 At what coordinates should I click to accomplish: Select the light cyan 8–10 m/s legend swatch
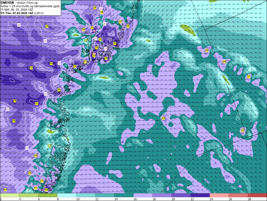click(67, 195)
